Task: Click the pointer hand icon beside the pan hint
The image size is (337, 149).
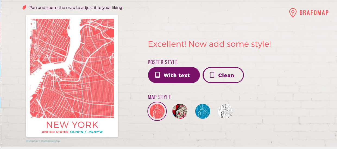Action: point(24,7)
